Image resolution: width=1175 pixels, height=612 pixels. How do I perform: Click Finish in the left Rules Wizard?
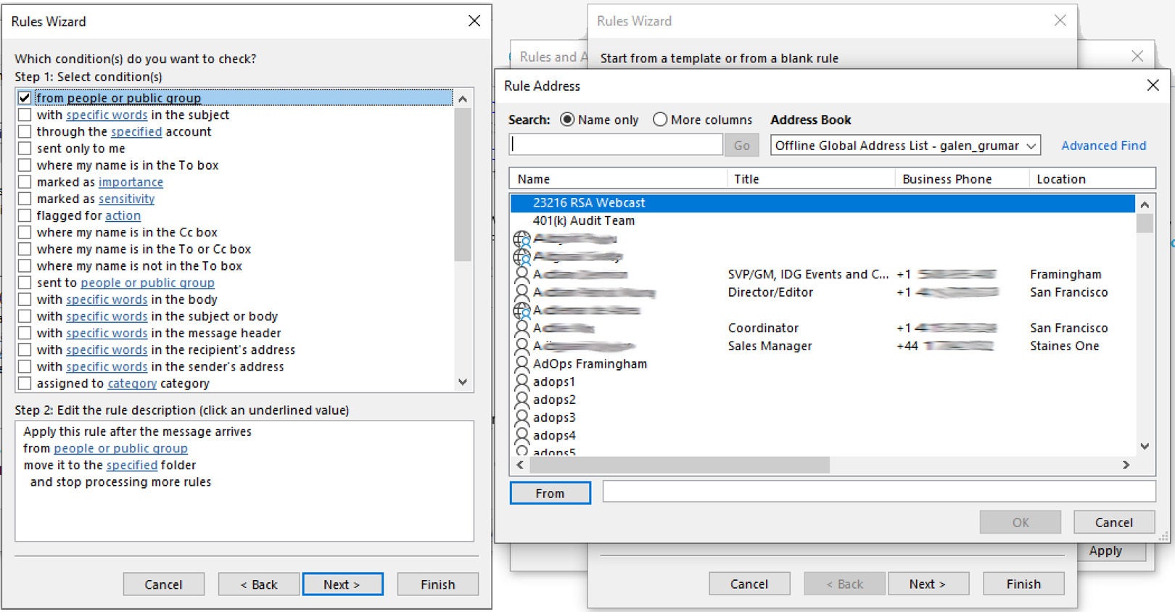tap(438, 584)
